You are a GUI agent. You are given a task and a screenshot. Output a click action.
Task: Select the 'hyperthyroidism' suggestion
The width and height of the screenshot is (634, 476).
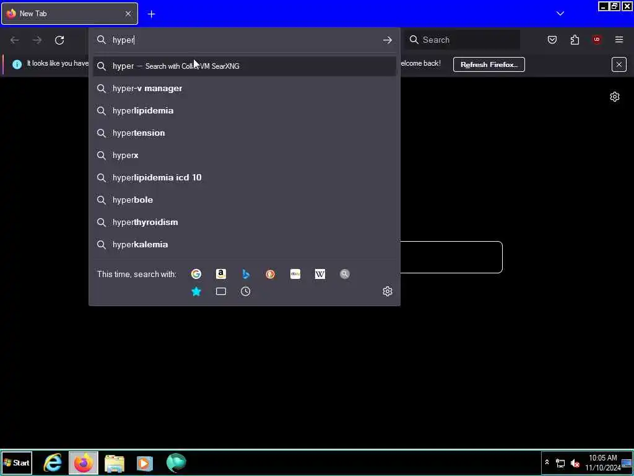pos(244,222)
